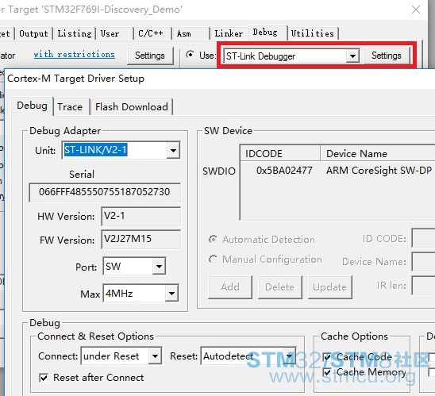Click the Serial number field
The image size is (435, 396).
(x=105, y=192)
